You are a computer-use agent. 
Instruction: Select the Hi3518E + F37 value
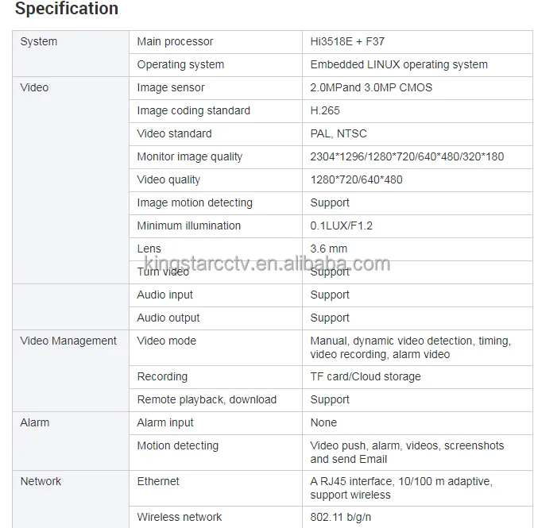347,41
